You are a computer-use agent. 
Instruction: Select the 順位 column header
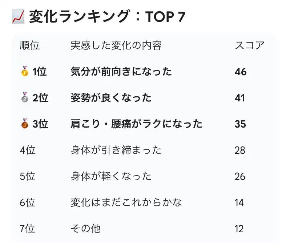(x=29, y=46)
